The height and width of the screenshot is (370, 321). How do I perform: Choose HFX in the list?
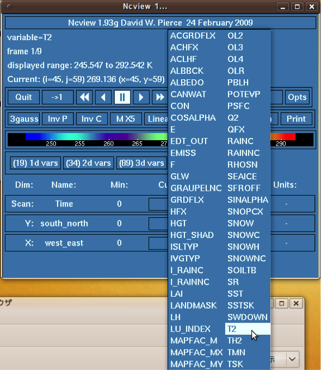click(178, 212)
